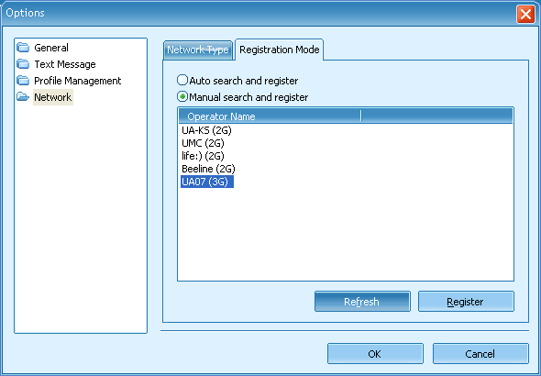Open the Registration Mode tab
The image size is (541, 376).
pyautogui.click(x=279, y=50)
